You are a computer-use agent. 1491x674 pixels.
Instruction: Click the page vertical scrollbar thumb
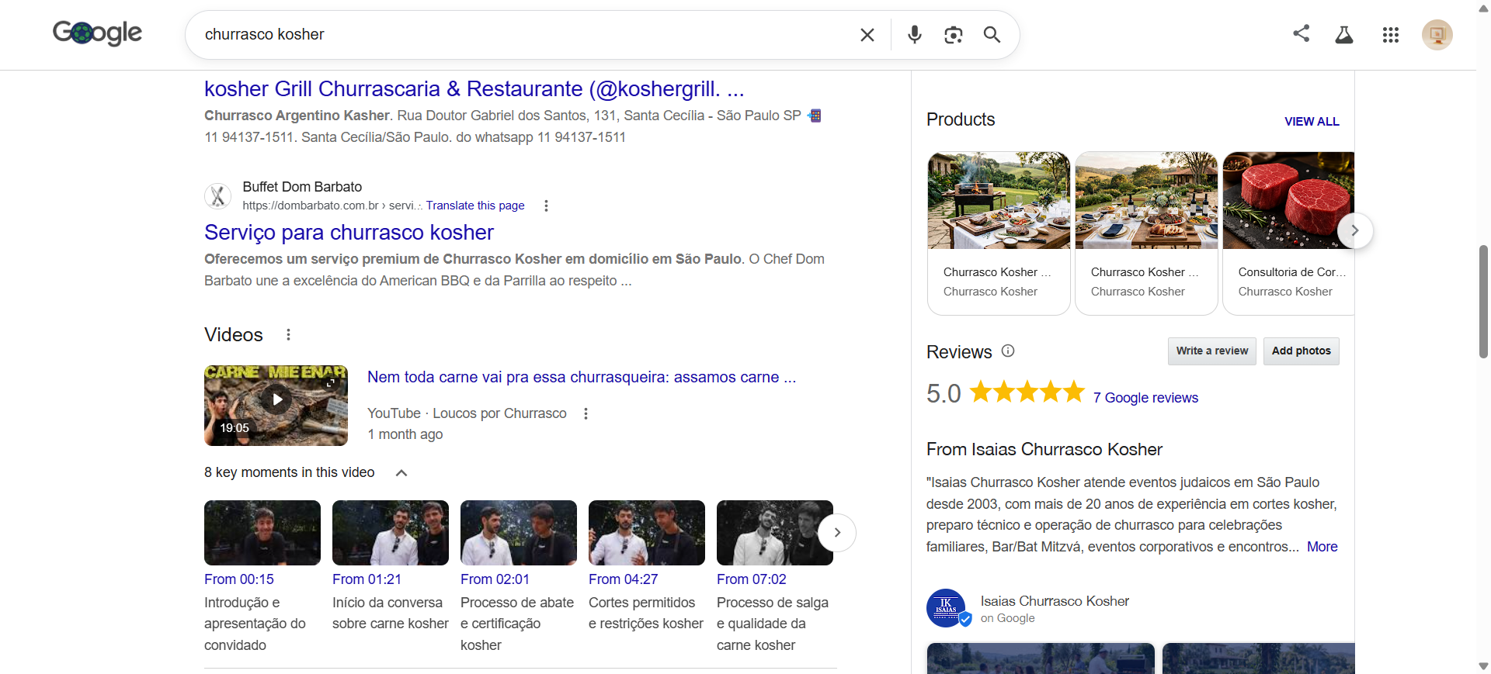[1484, 301]
